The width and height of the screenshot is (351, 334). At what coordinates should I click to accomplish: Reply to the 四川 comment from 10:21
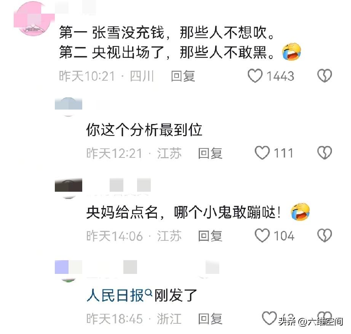coord(183,76)
